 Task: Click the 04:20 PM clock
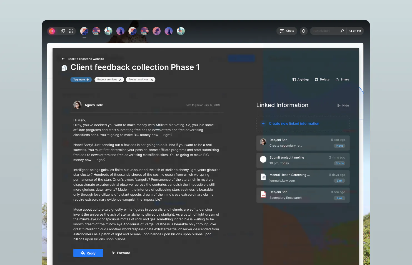click(355, 31)
